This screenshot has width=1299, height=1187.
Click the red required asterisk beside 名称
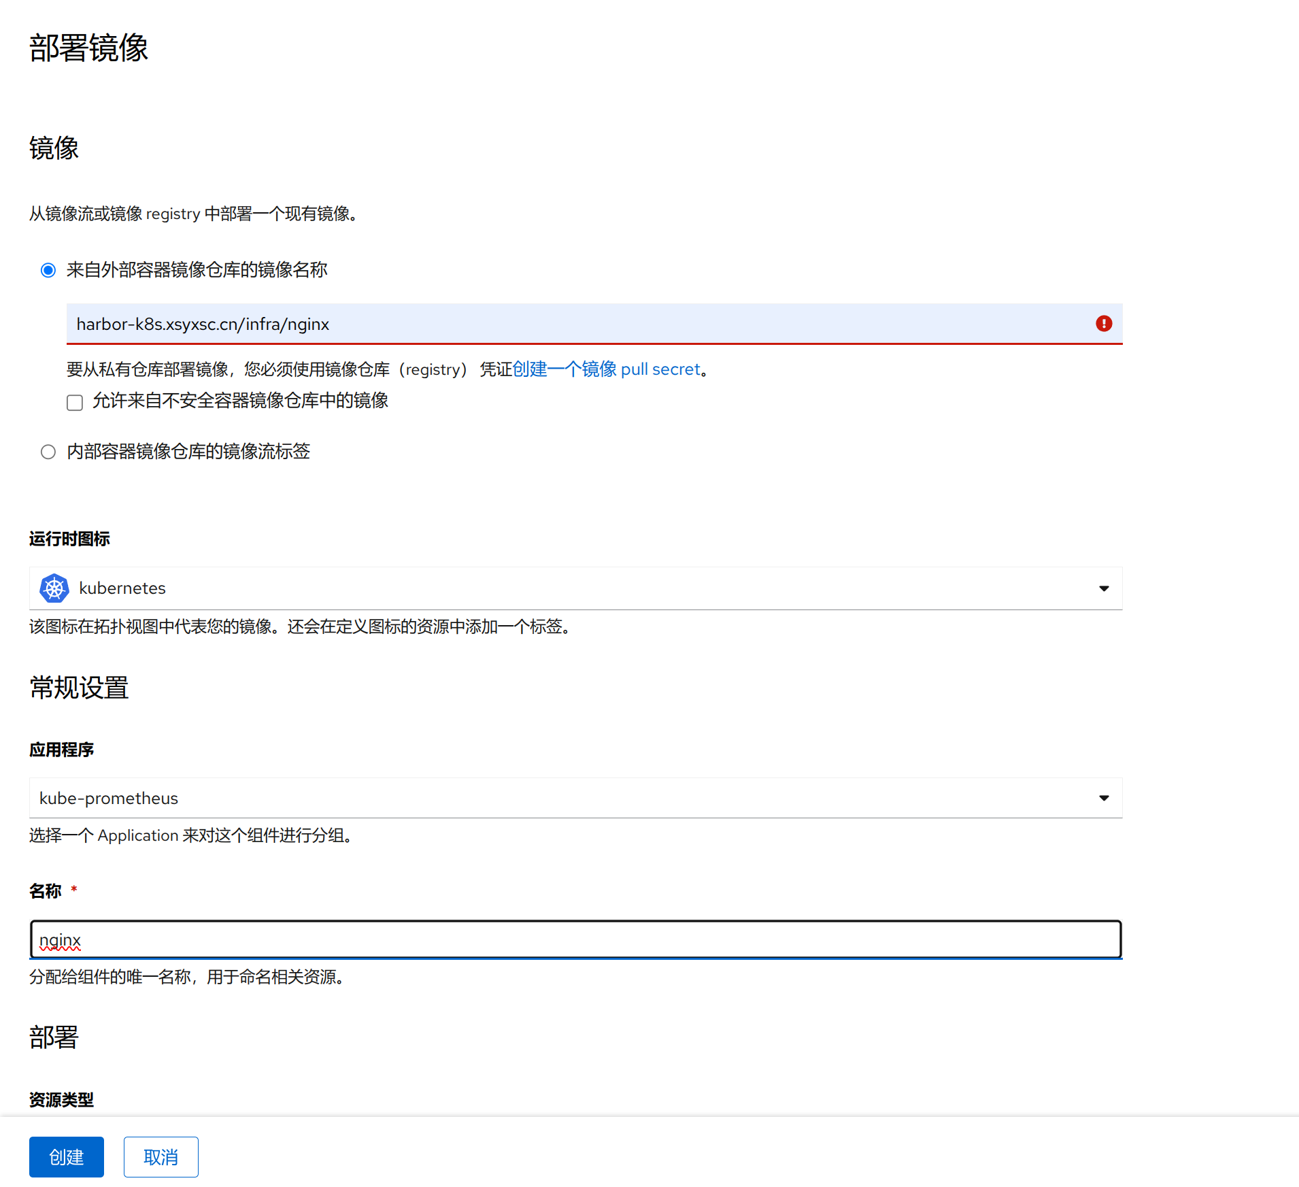[74, 890]
